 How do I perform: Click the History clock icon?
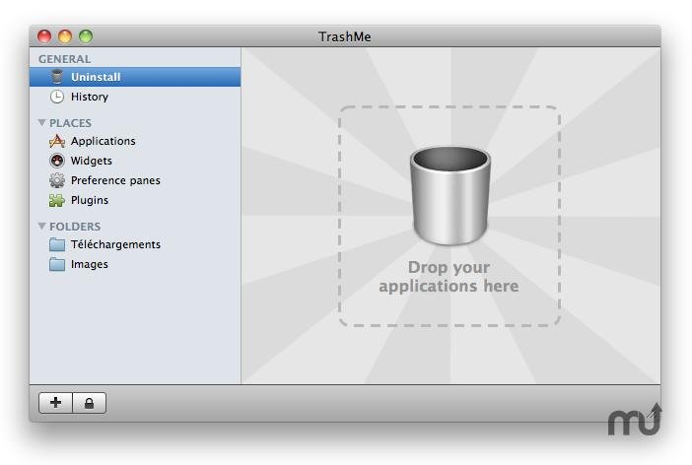pos(57,97)
